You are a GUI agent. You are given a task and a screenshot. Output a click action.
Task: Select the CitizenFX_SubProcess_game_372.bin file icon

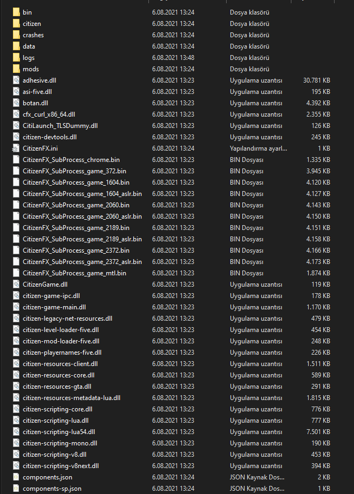[x=16, y=171]
